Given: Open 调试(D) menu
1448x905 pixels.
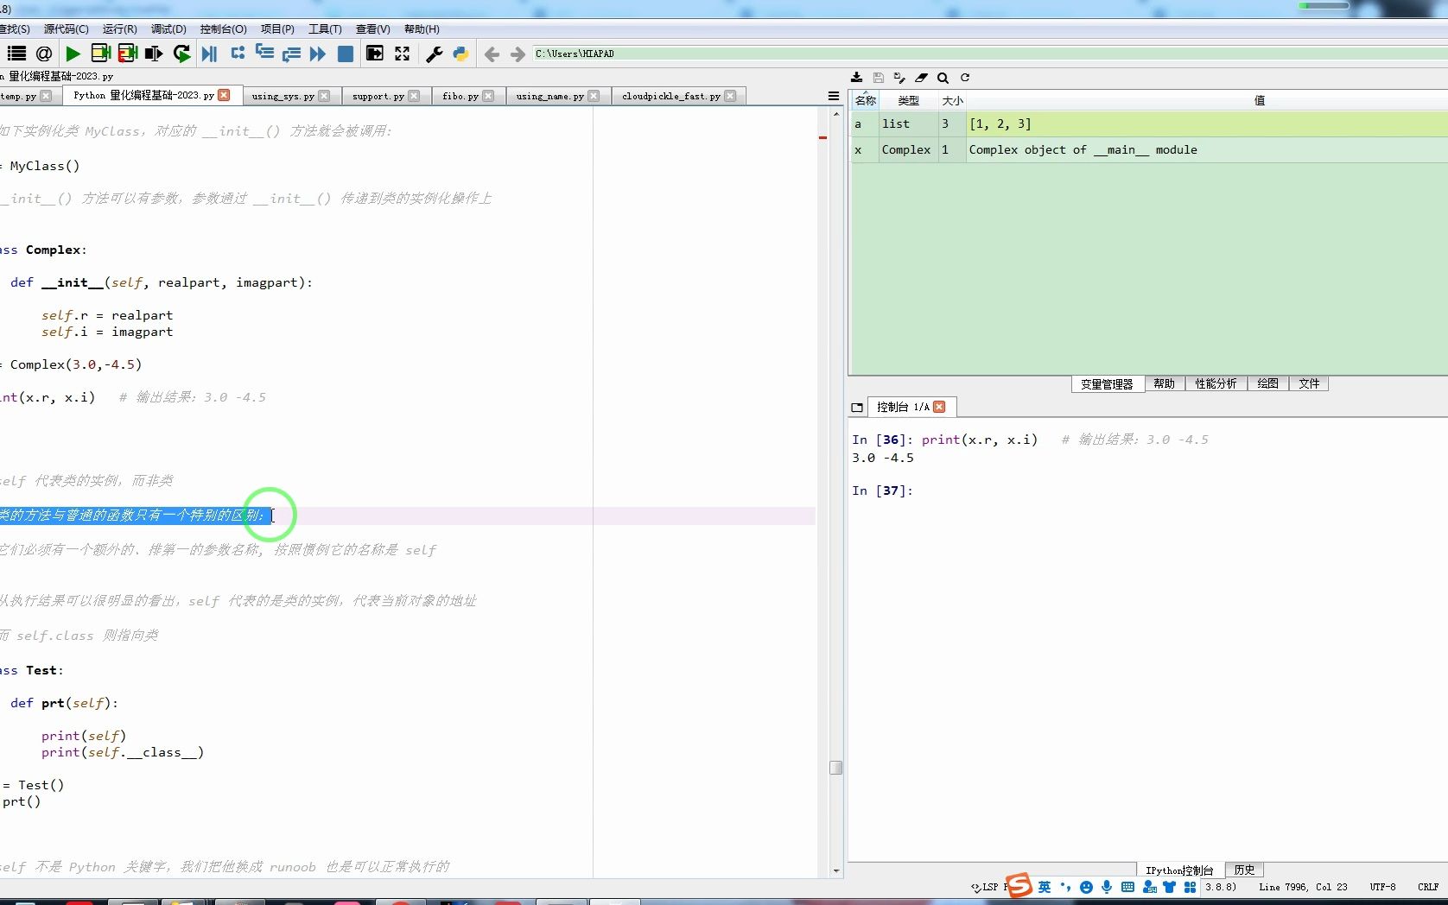Looking at the screenshot, I should coord(168,28).
